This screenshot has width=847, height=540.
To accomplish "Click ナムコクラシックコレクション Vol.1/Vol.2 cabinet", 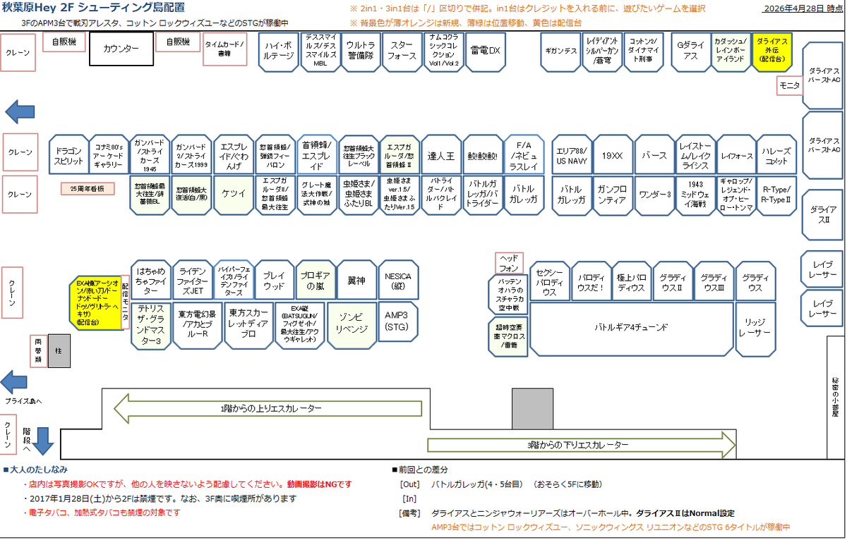I will tap(443, 51).
